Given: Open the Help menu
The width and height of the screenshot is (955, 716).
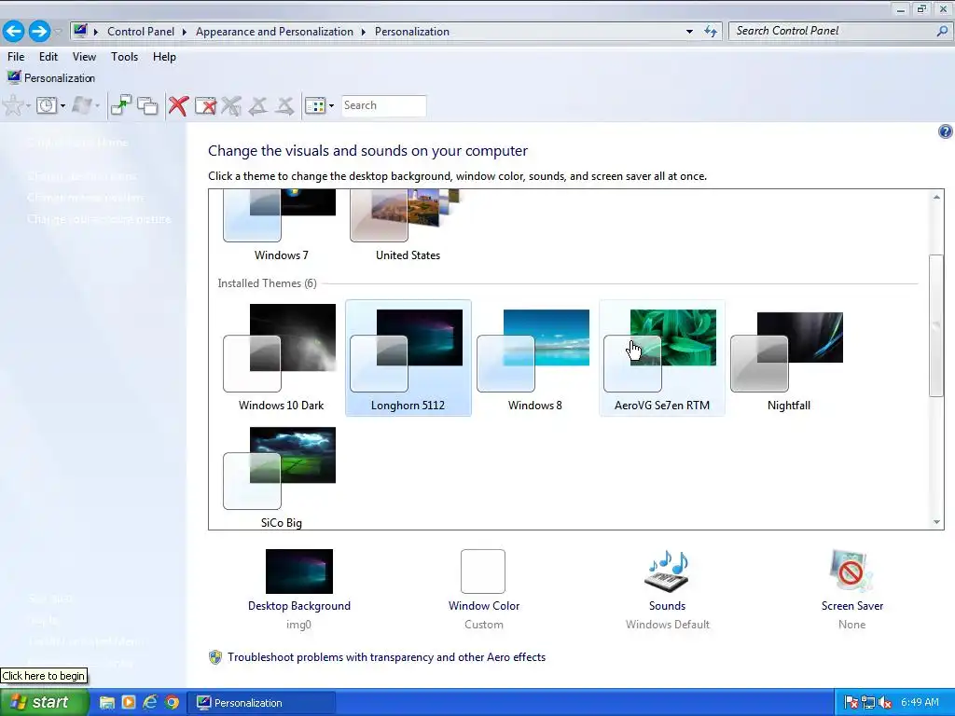Looking at the screenshot, I should point(164,57).
